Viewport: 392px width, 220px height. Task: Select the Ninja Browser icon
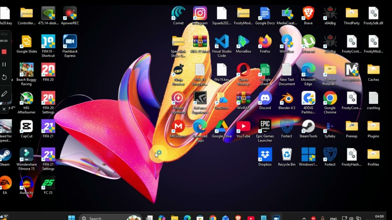coord(178,74)
